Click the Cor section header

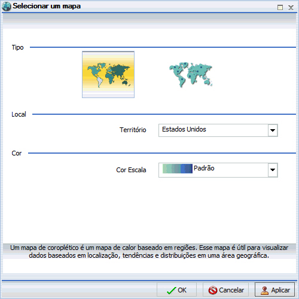point(17,153)
